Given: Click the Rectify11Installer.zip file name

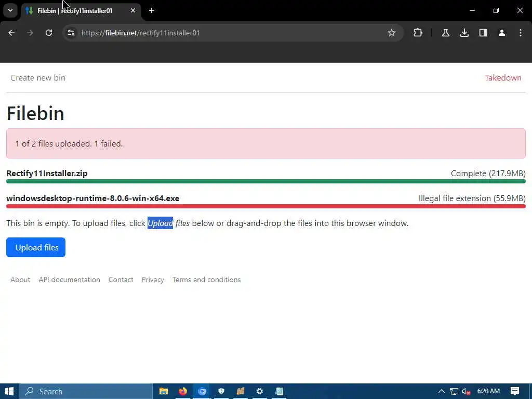Looking at the screenshot, I should (x=47, y=174).
